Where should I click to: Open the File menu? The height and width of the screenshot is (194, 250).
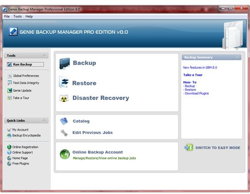click(x=7, y=16)
